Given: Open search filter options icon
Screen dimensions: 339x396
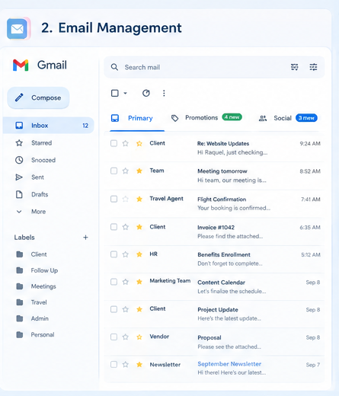Looking at the screenshot, I should coord(294,67).
